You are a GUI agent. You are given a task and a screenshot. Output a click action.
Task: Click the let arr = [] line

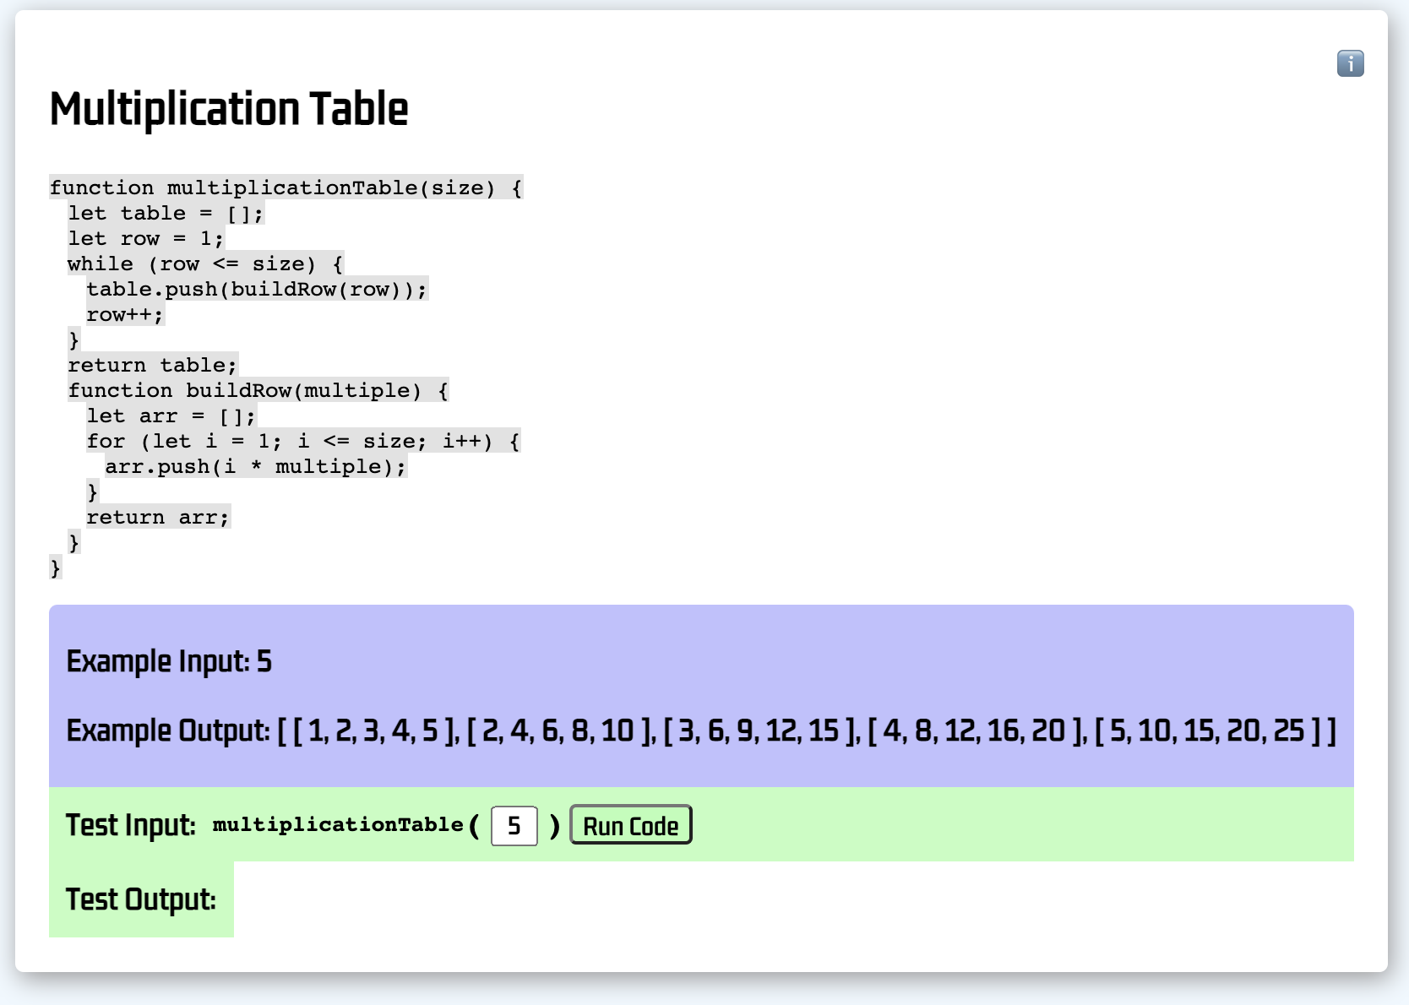[x=171, y=416]
